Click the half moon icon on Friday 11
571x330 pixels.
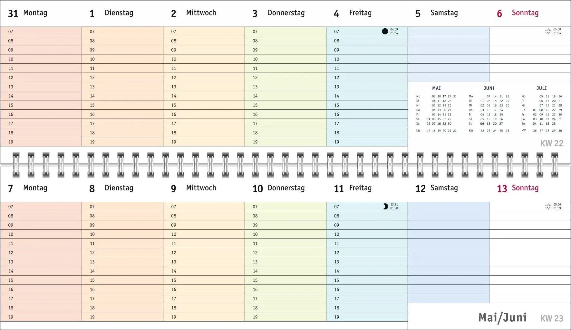(x=385, y=206)
